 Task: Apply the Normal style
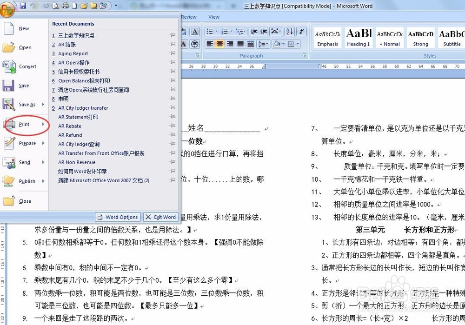point(390,37)
